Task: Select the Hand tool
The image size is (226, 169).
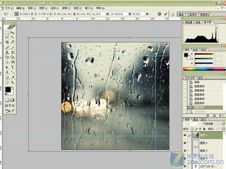Action: 7,82
